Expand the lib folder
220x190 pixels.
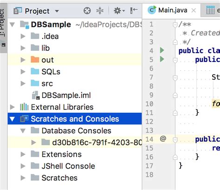click(23, 48)
